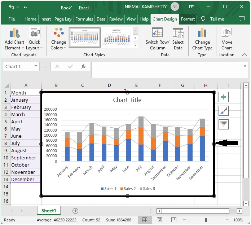Switch to the View tab

coord(131,19)
